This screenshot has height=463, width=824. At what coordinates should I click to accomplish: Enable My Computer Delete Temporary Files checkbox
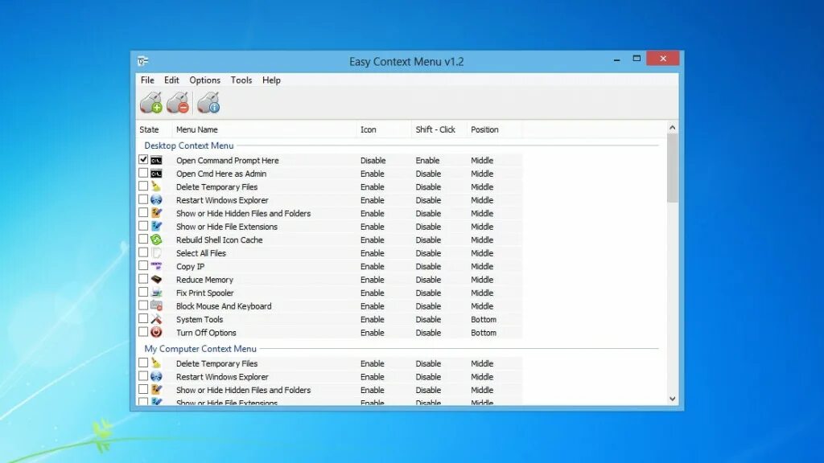pos(143,363)
